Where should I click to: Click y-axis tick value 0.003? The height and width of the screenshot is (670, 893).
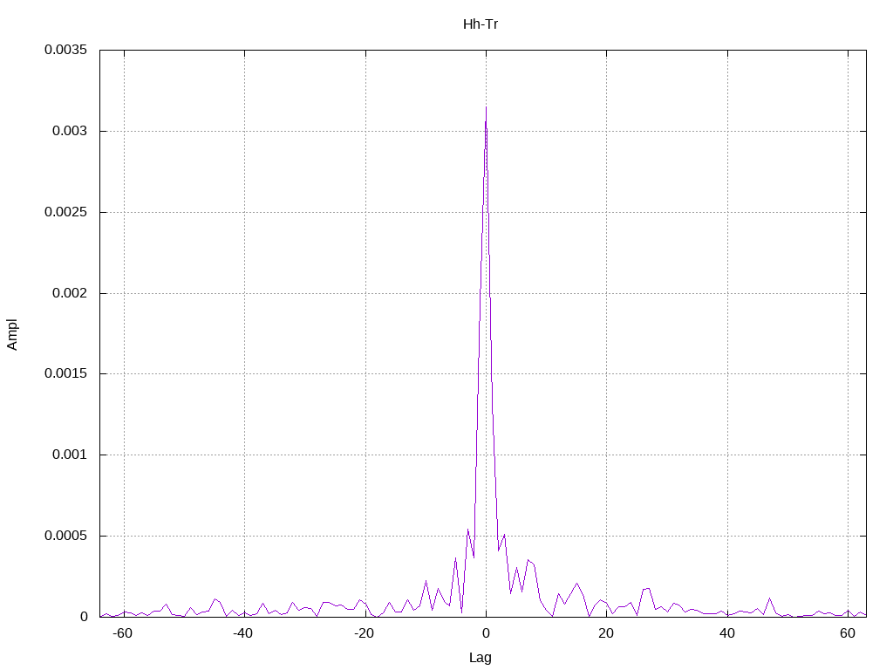[70, 131]
